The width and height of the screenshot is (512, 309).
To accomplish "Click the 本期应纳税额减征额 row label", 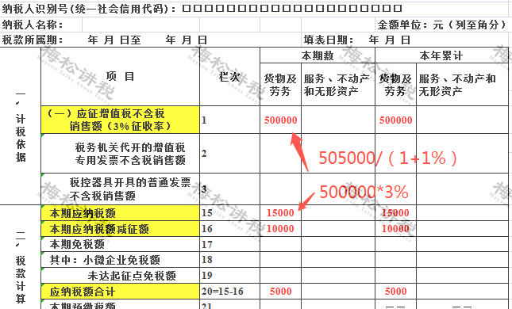I will coord(120,229).
